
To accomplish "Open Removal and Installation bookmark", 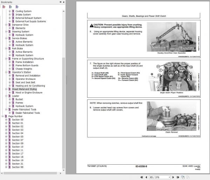I will (x=28, y=76).
